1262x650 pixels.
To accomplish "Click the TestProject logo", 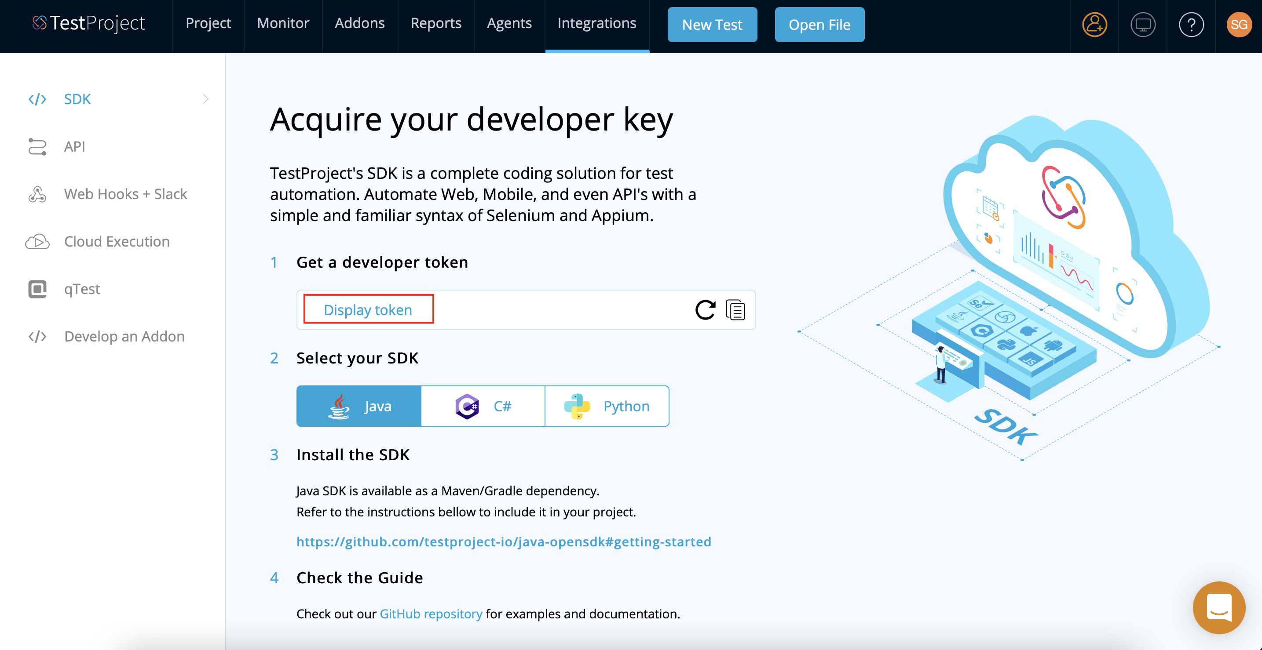I will (89, 23).
